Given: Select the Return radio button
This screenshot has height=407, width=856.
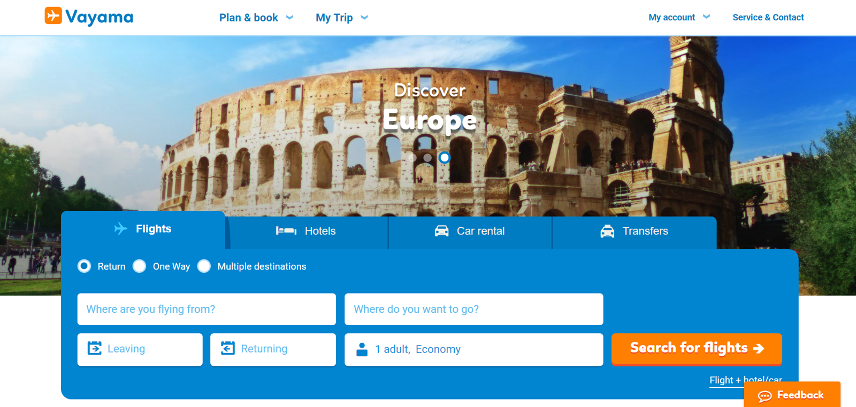Looking at the screenshot, I should click(85, 266).
